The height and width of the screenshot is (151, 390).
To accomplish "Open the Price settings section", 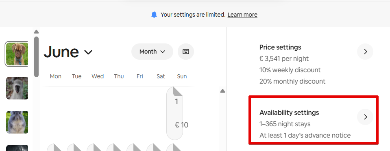I will (314, 64).
